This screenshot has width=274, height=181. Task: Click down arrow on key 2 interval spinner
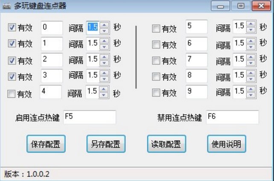104,63
